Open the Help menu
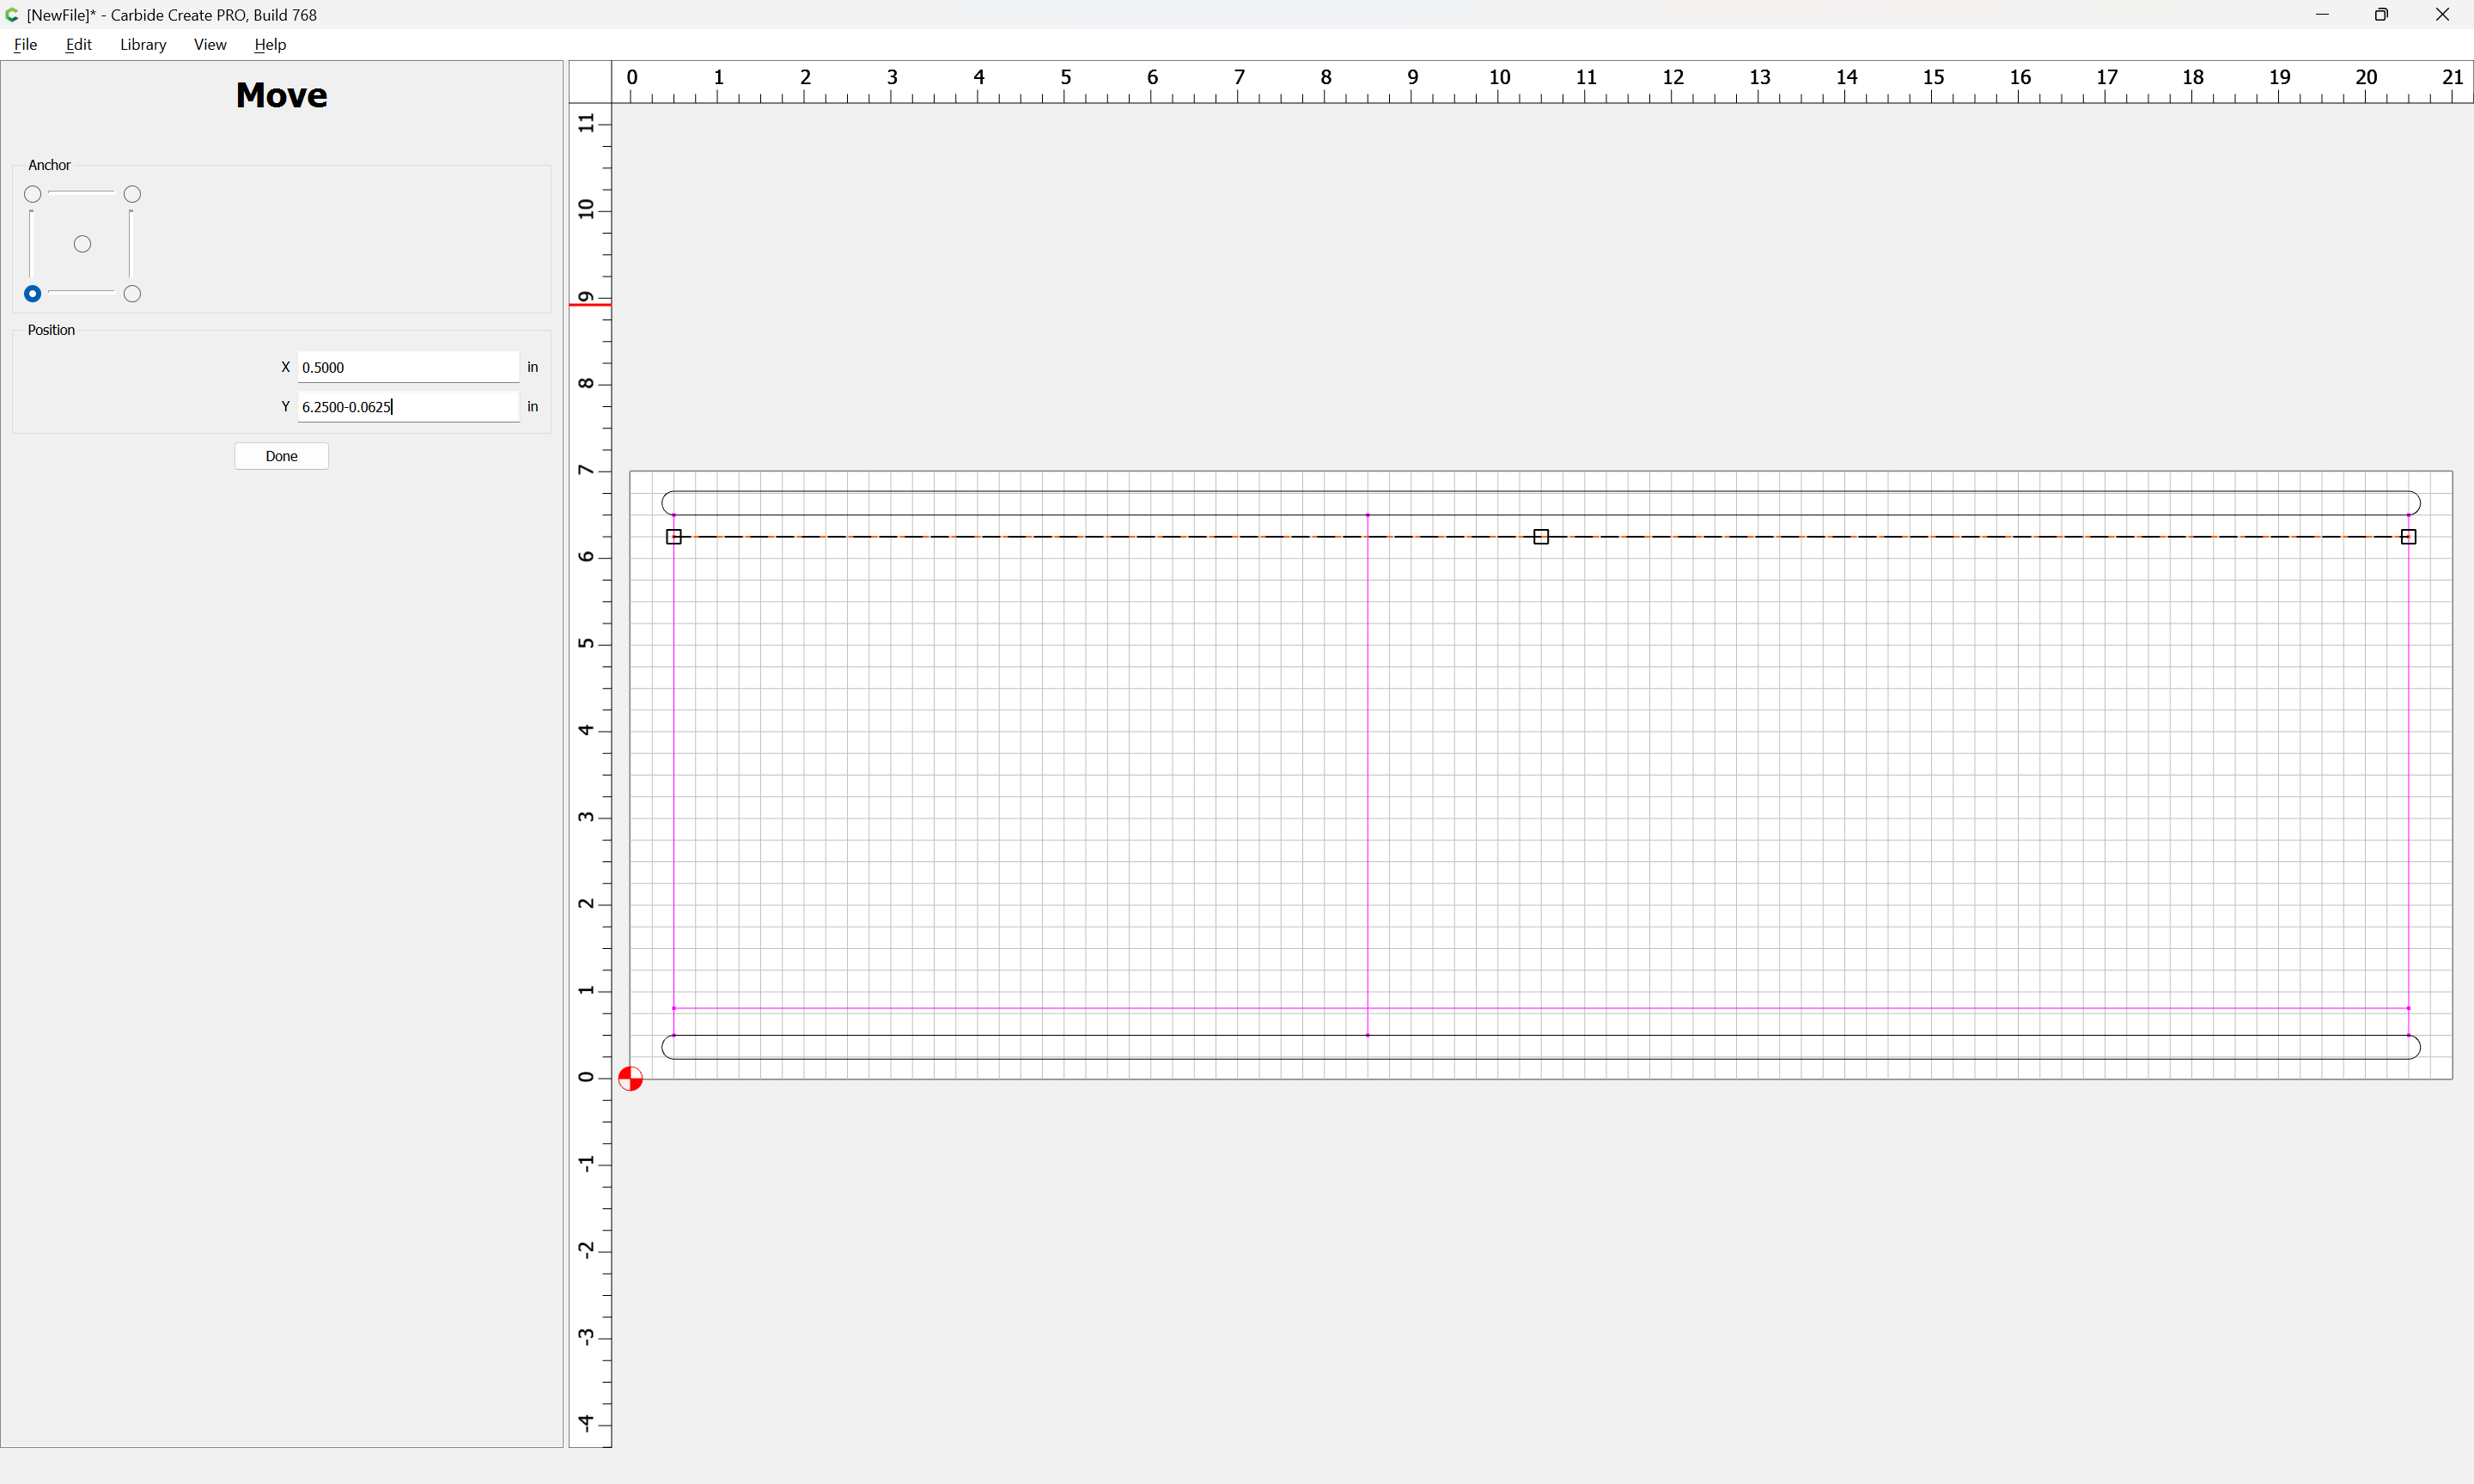 point(270,44)
